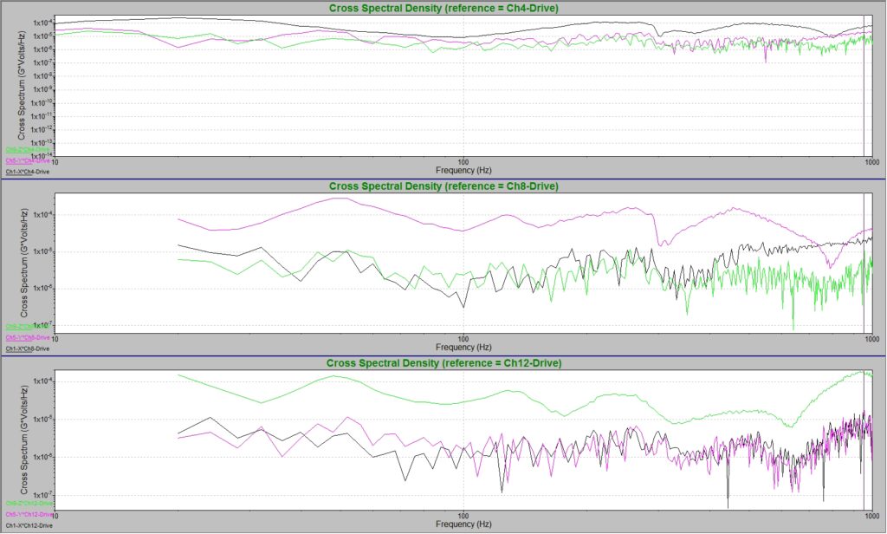Select the magenta Ch5-Y*Ch8-Drive legend label
This screenshot has width=887, height=534.
coord(27,337)
